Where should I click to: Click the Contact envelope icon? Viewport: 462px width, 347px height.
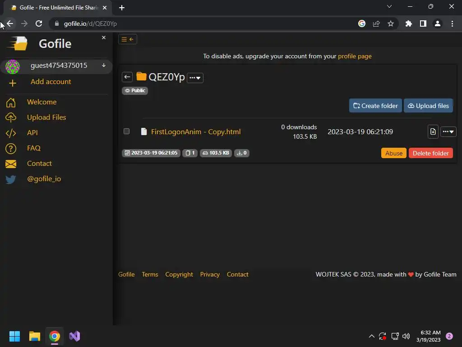11,164
